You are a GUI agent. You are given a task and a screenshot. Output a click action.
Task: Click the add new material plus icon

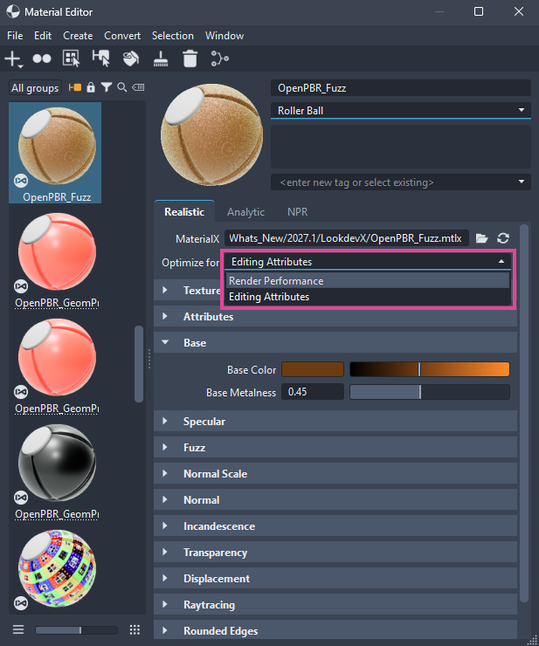pos(14,58)
